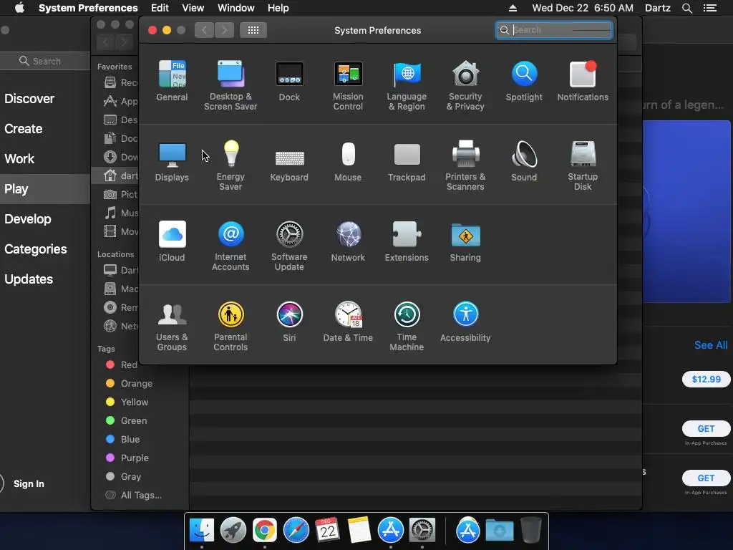This screenshot has height=550, width=733.
Task: Open Desktop & Screen Saver preferences
Action: (x=230, y=86)
